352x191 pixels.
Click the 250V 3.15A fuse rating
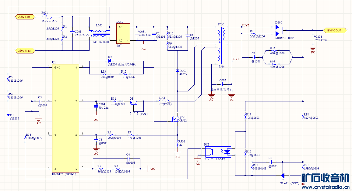pyautogui.click(x=49, y=21)
